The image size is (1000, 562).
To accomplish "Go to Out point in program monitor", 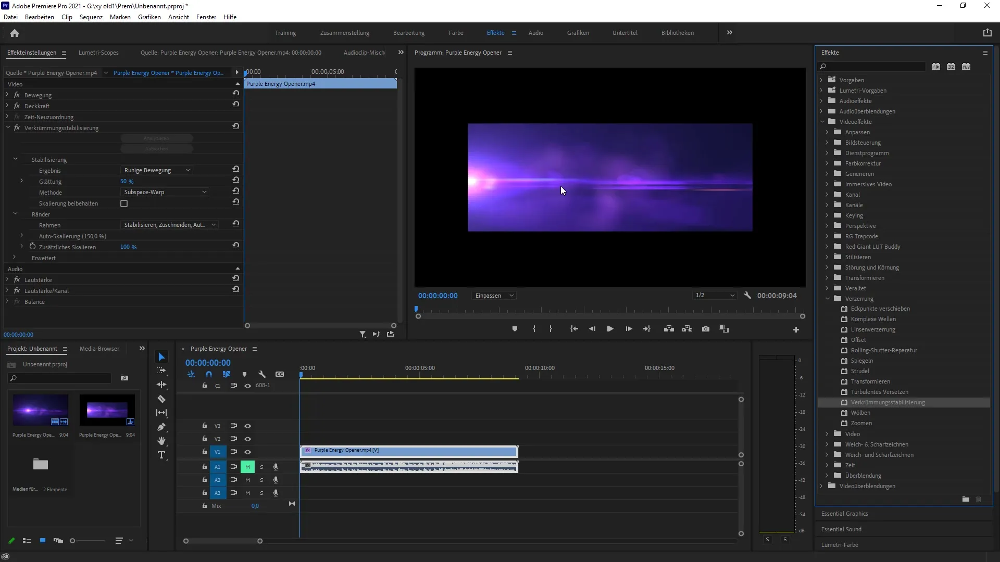I will 646,329.
